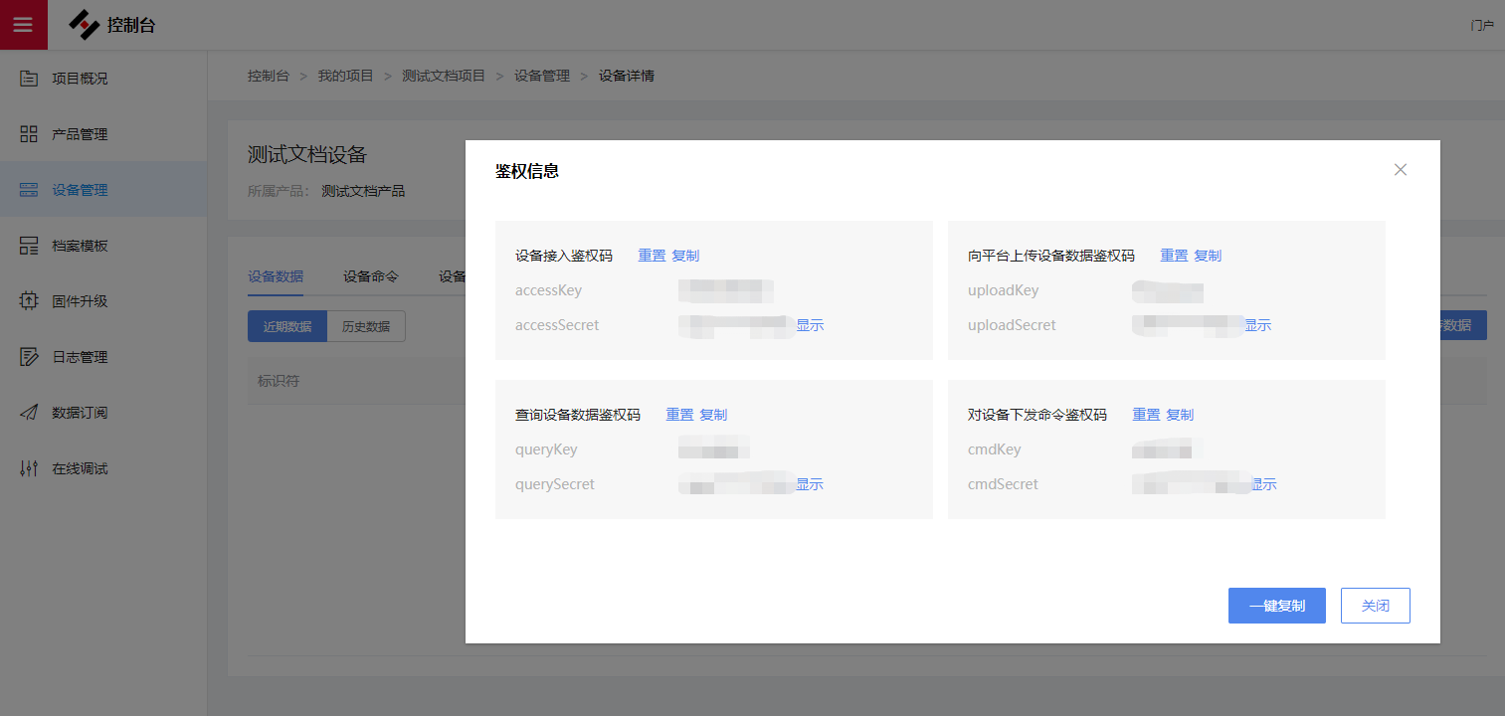Click the 数据订阅 paper plane icon
This screenshot has height=716, width=1505.
point(29,413)
